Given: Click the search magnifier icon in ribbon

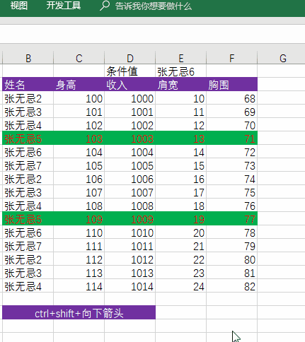Looking at the screenshot, I should click(105, 6).
